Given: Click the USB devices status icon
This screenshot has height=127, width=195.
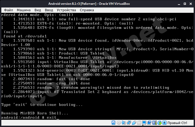Looking at the screenshot, I should point(134,123).
